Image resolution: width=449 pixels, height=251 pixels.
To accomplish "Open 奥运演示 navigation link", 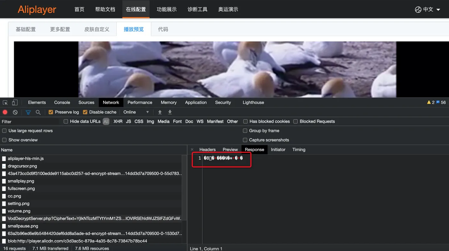I will point(228,9).
